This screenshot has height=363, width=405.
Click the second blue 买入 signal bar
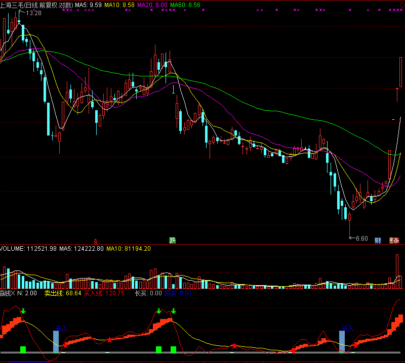342,341
